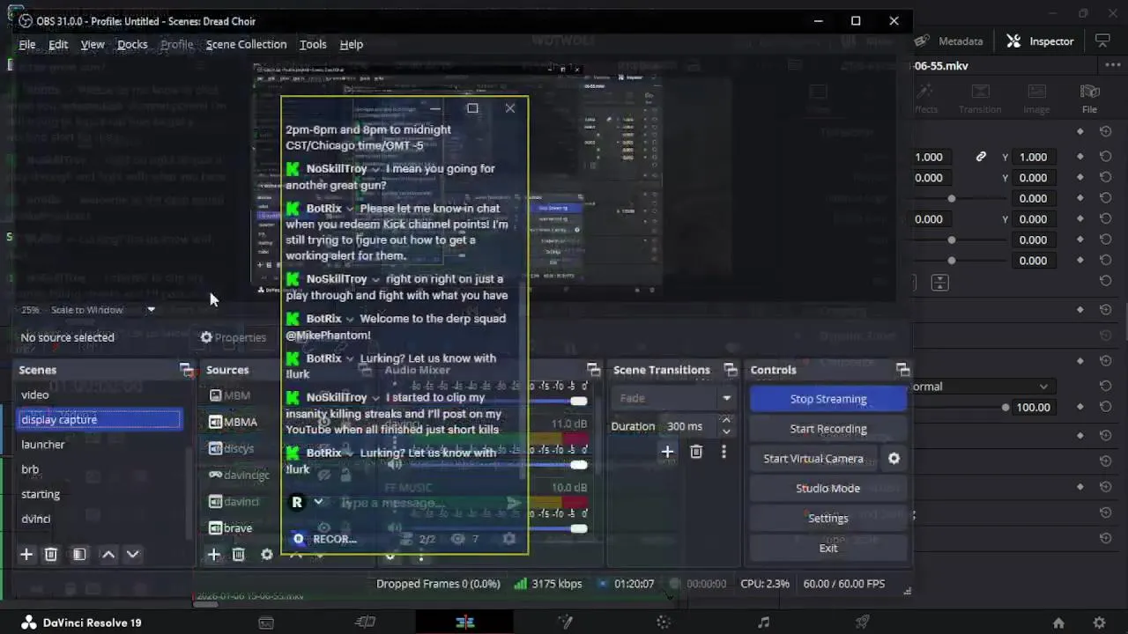Move scene down with Scenes down arrow
The width and height of the screenshot is (1128, 634).
(x=133, y=554)
